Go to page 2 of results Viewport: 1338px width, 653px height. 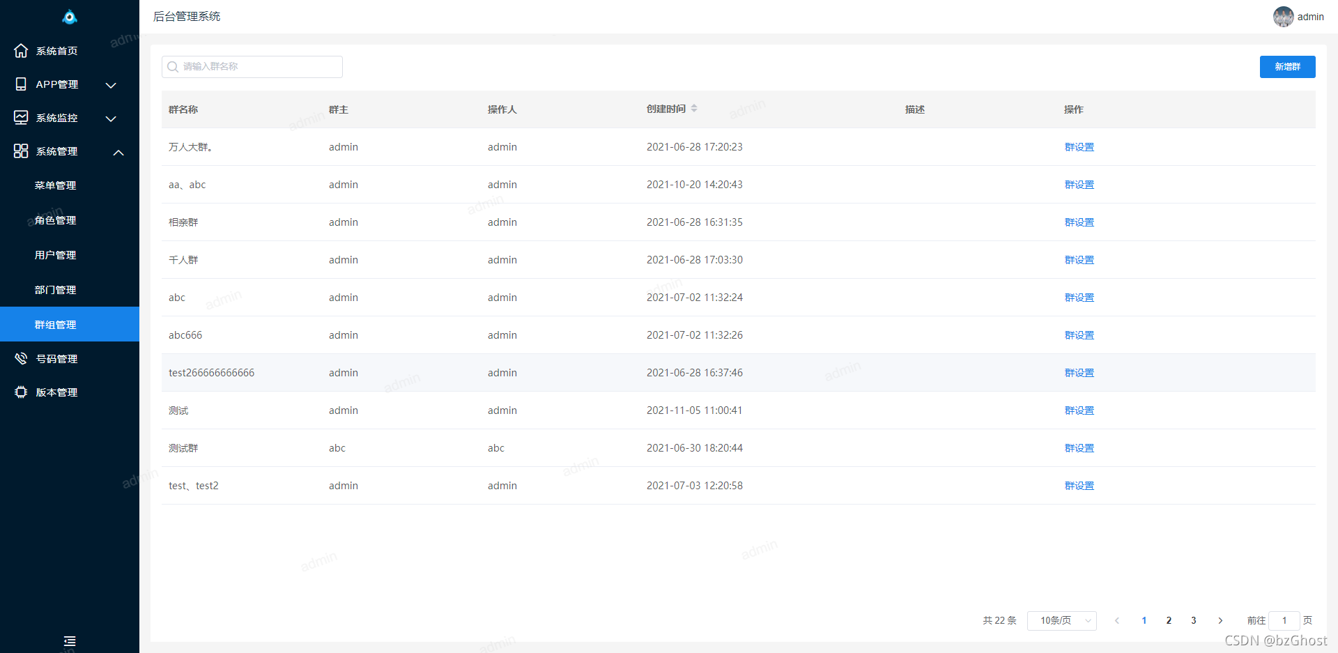pos(1169,620)
